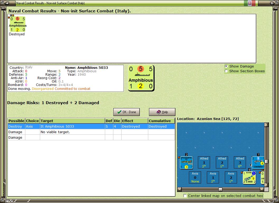The height and width of the screenshot is (203, 279).
Task: Click the Possible column header
Action: (16, 121)
